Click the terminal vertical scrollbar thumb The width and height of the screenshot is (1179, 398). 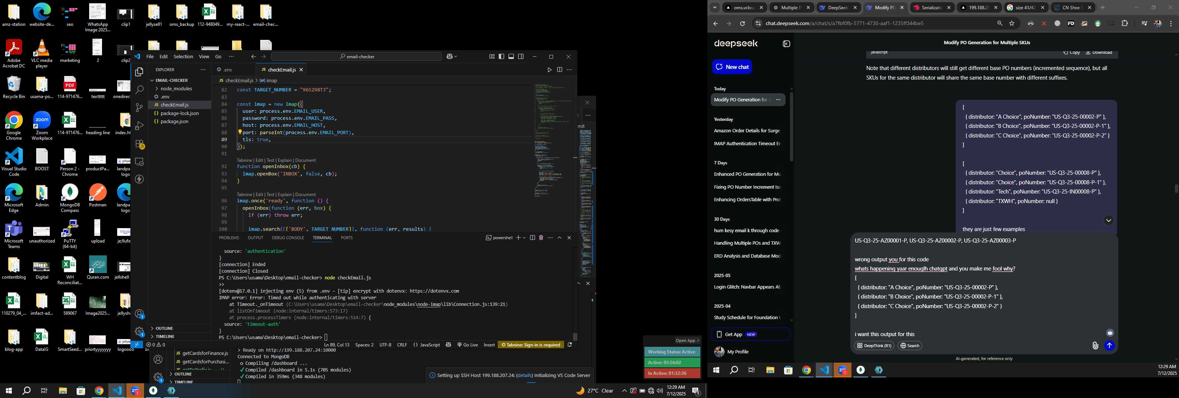tap(575, 336)
